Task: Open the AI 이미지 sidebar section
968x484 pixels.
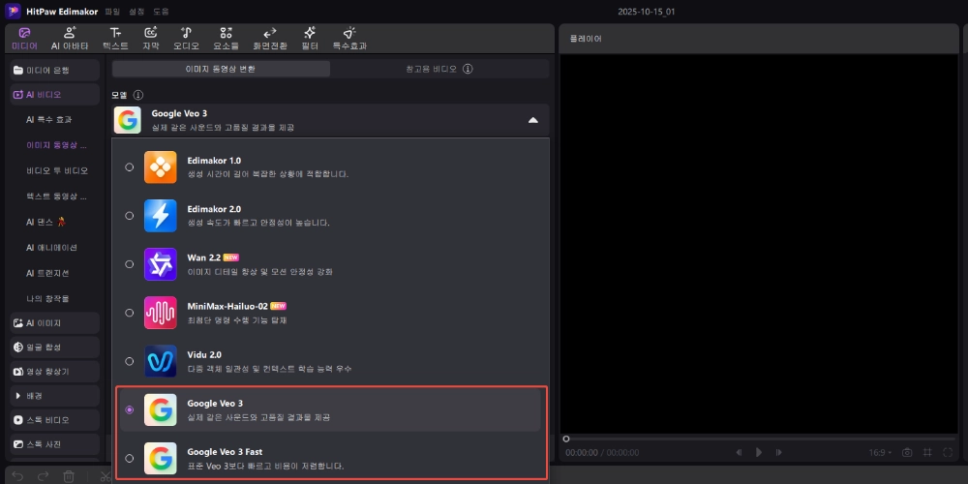Action: 54,322
